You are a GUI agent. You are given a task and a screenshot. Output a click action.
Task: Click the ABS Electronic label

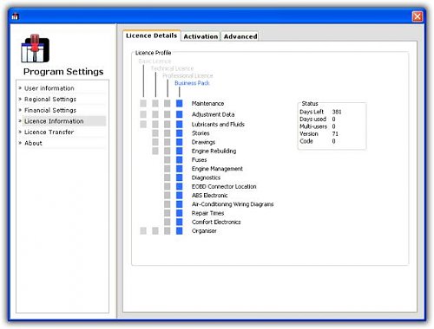(209, 196)
